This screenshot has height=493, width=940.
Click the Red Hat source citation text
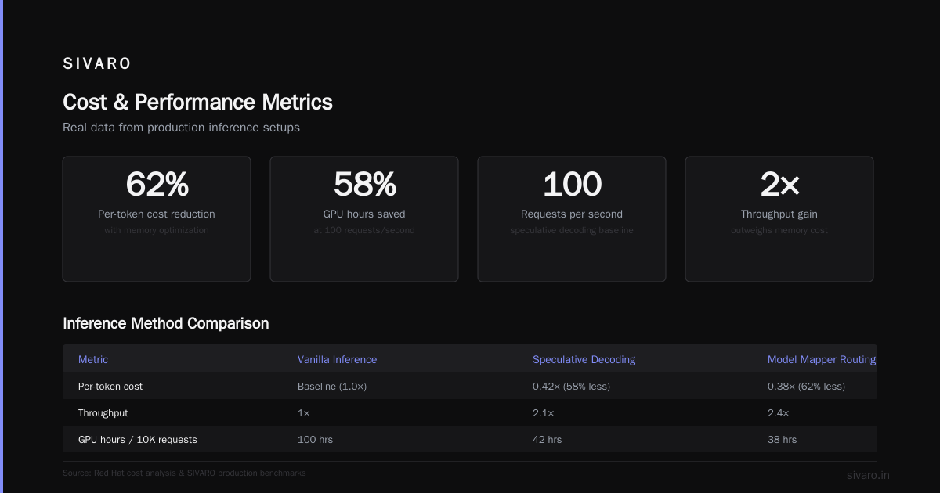184,473
